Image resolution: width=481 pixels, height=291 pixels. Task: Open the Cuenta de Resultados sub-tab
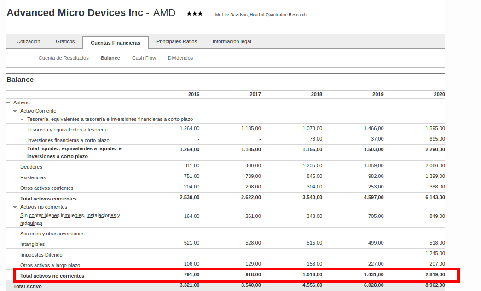click(64, 58)
